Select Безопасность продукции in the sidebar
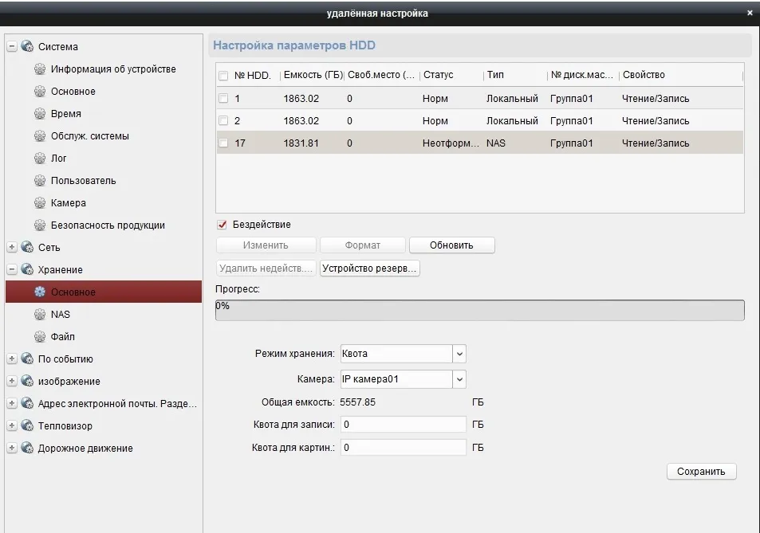This screenshot has height=533, width=760. (x=108, y=225)
